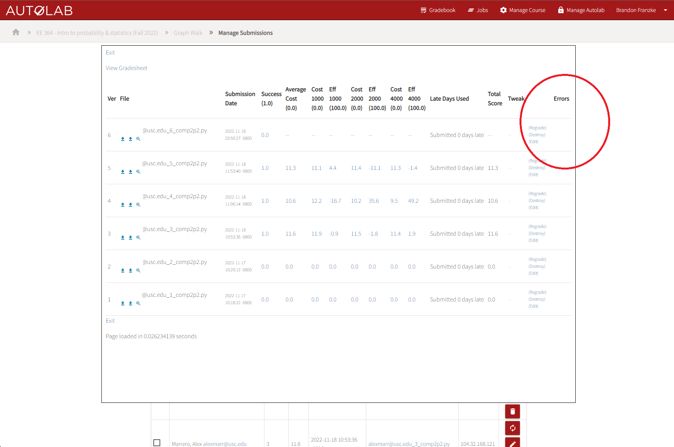Viewport: 674px width, 447px height.
Task: Select Graph Walk in the breadcrumb trail
Action: point(188,33)
